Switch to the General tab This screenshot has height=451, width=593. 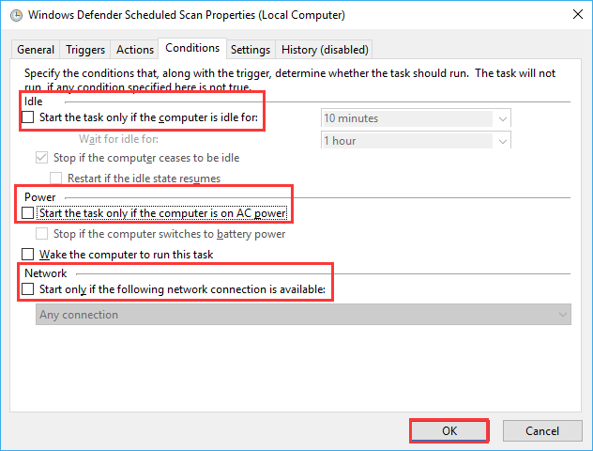(x=36, y=50)
